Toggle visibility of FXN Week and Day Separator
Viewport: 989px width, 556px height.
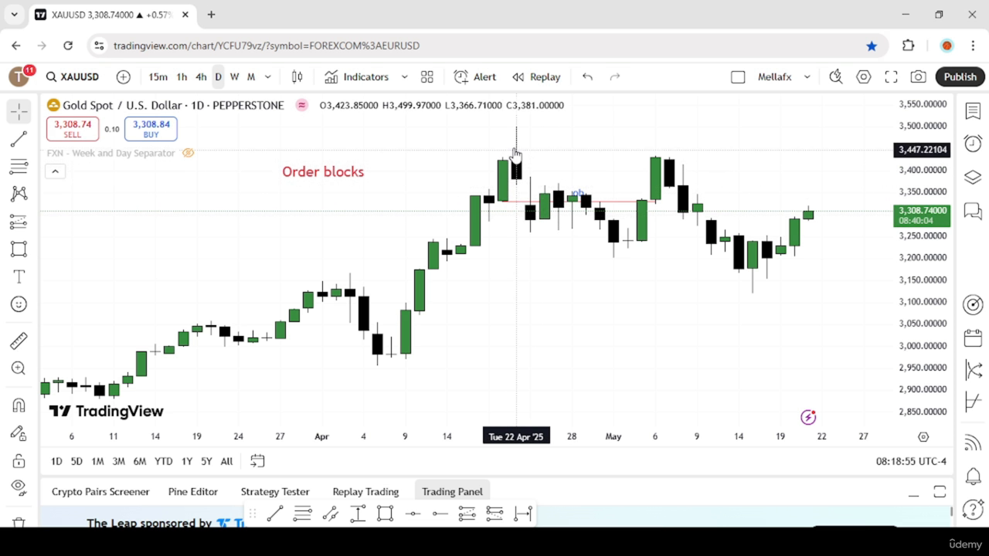pos(188,153)
